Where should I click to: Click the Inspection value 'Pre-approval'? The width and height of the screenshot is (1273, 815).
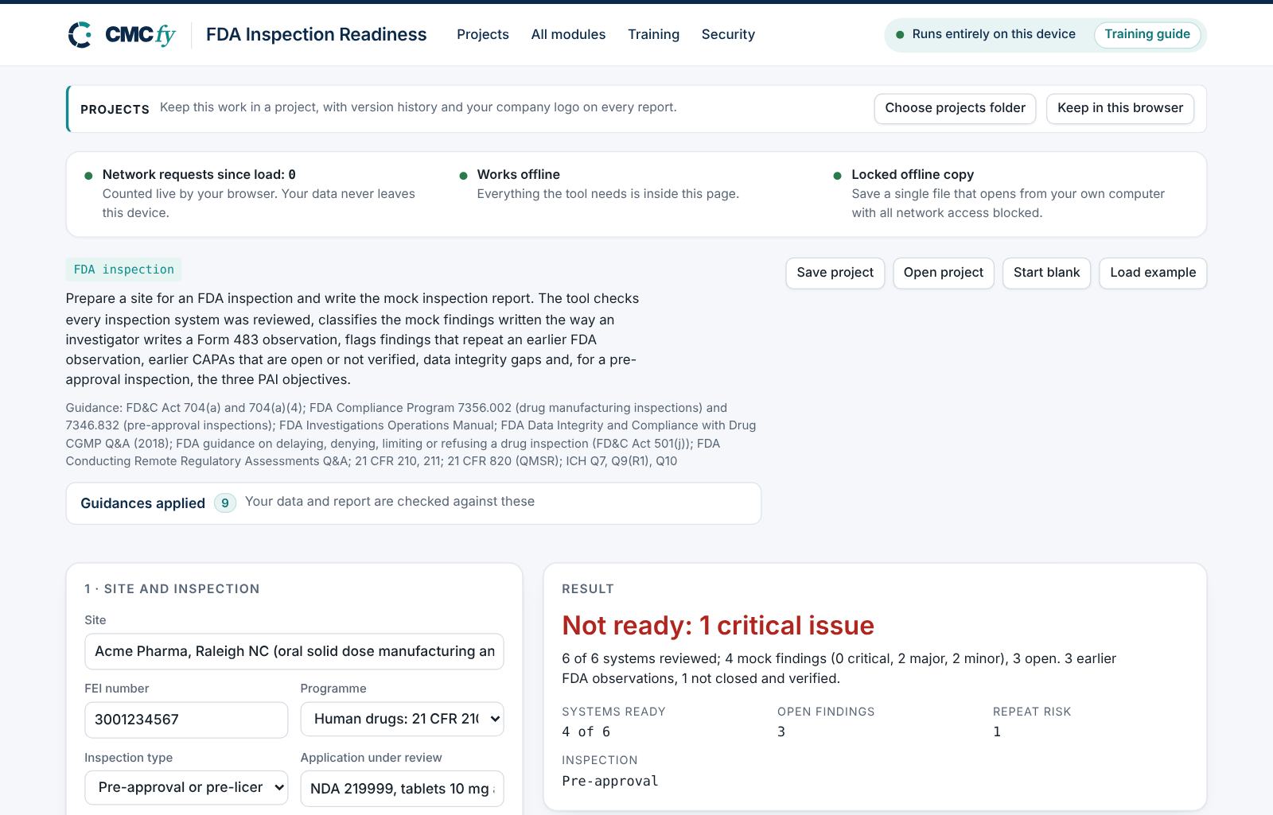609,781
